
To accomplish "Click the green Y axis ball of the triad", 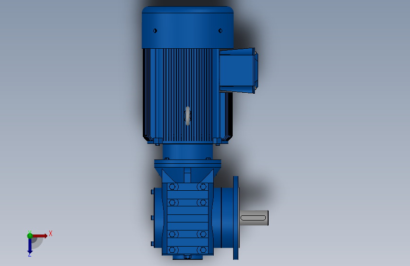I will 30,236.
